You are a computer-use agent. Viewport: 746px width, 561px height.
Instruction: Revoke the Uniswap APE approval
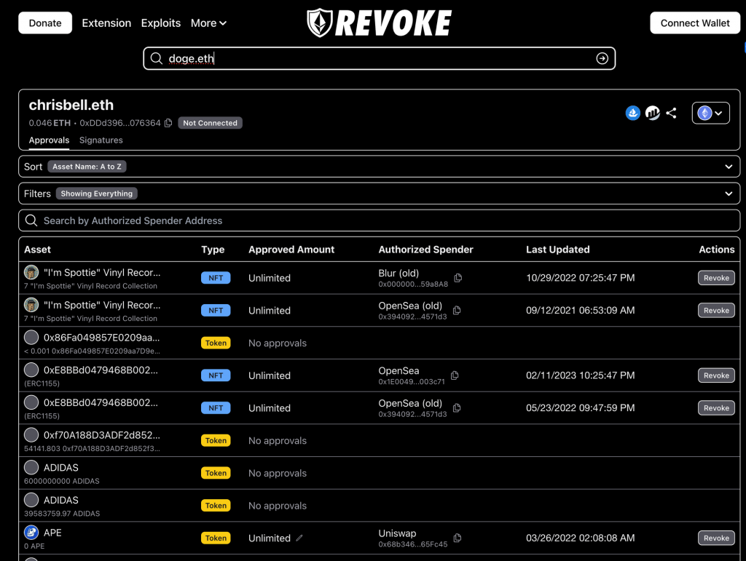716,538
